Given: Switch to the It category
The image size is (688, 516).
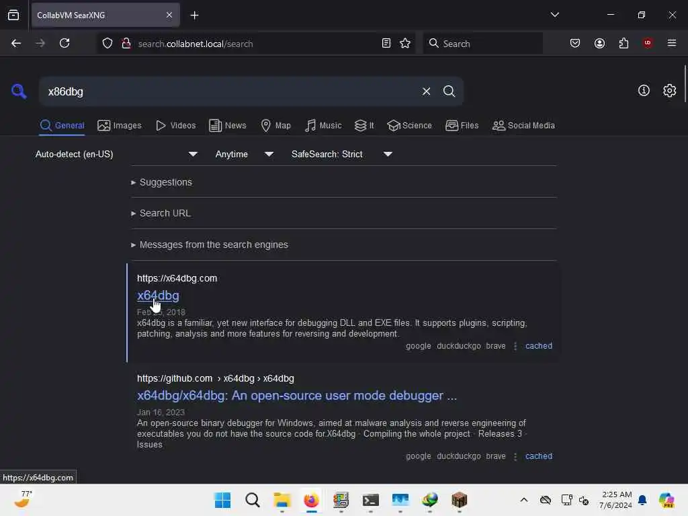Looking at the screenshot, I should pyautogui.click(x=364, y=126).
